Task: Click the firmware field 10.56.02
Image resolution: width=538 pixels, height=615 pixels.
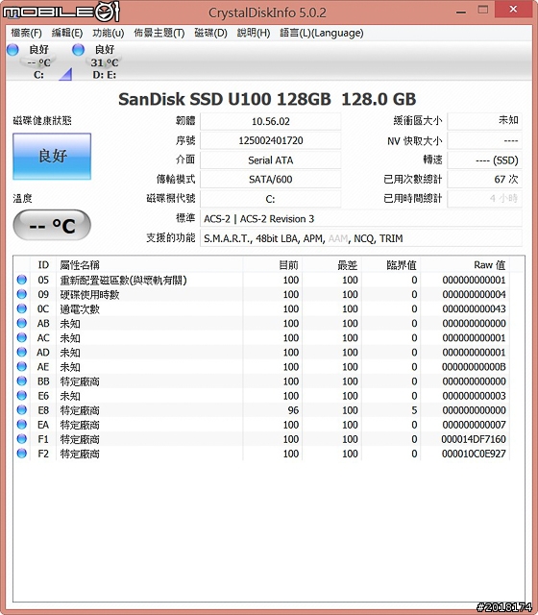Action: (270, 121)
